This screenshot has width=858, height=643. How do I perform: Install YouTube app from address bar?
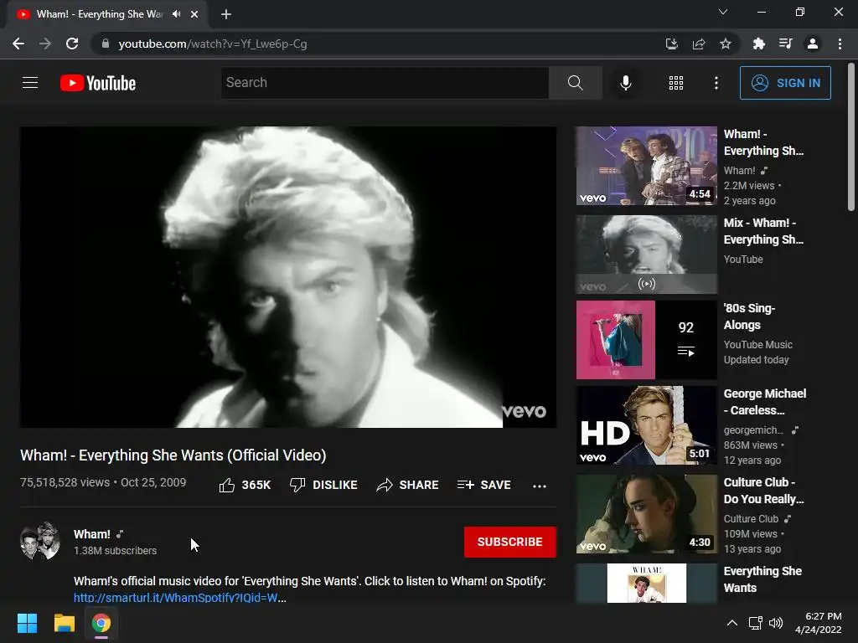(671, 44)
